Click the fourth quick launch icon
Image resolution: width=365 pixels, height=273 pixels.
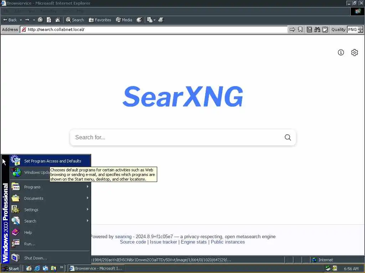53,268
